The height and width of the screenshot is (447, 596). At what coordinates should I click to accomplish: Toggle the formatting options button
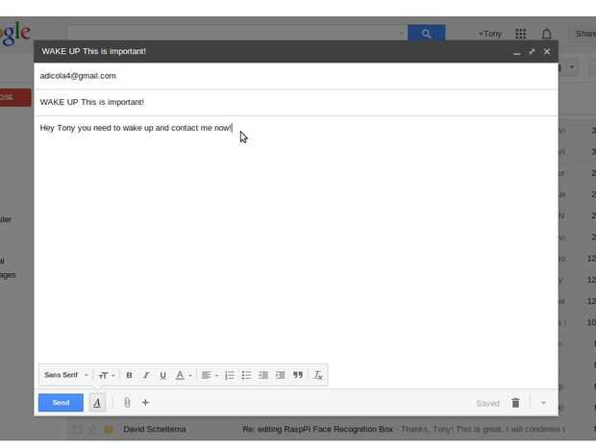97,403
